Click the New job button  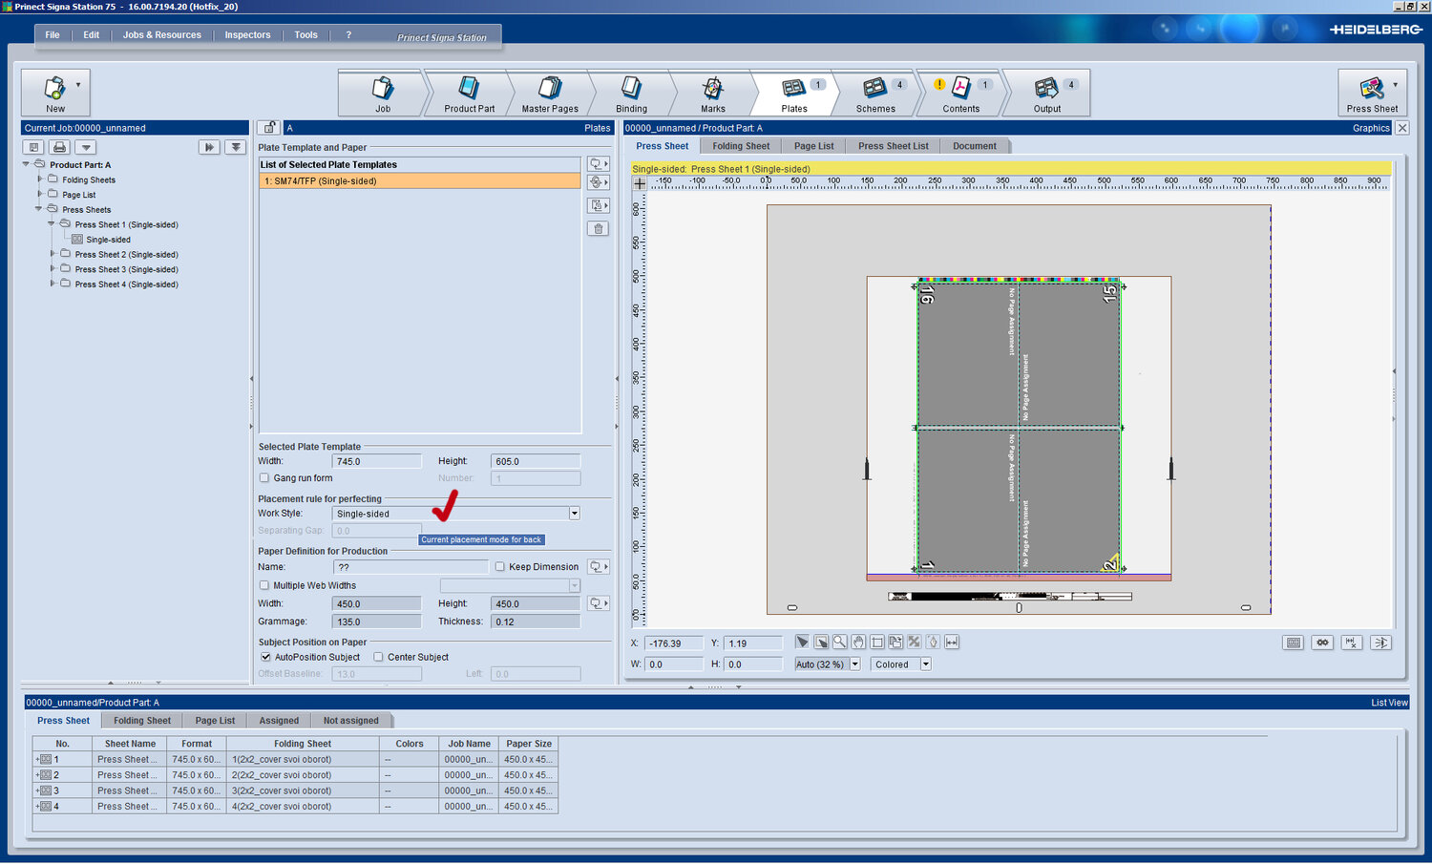tap(55, 93)
